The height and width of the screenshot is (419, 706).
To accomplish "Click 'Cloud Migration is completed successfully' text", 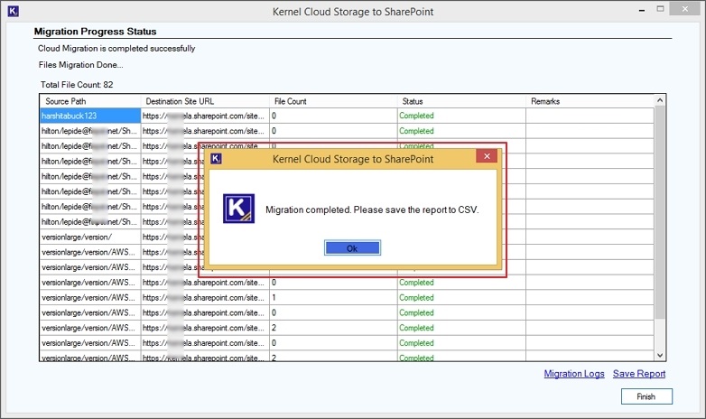I will [x=116, y=48].
